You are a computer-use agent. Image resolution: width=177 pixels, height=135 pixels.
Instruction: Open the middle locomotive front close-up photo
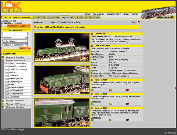coord(62,80)
